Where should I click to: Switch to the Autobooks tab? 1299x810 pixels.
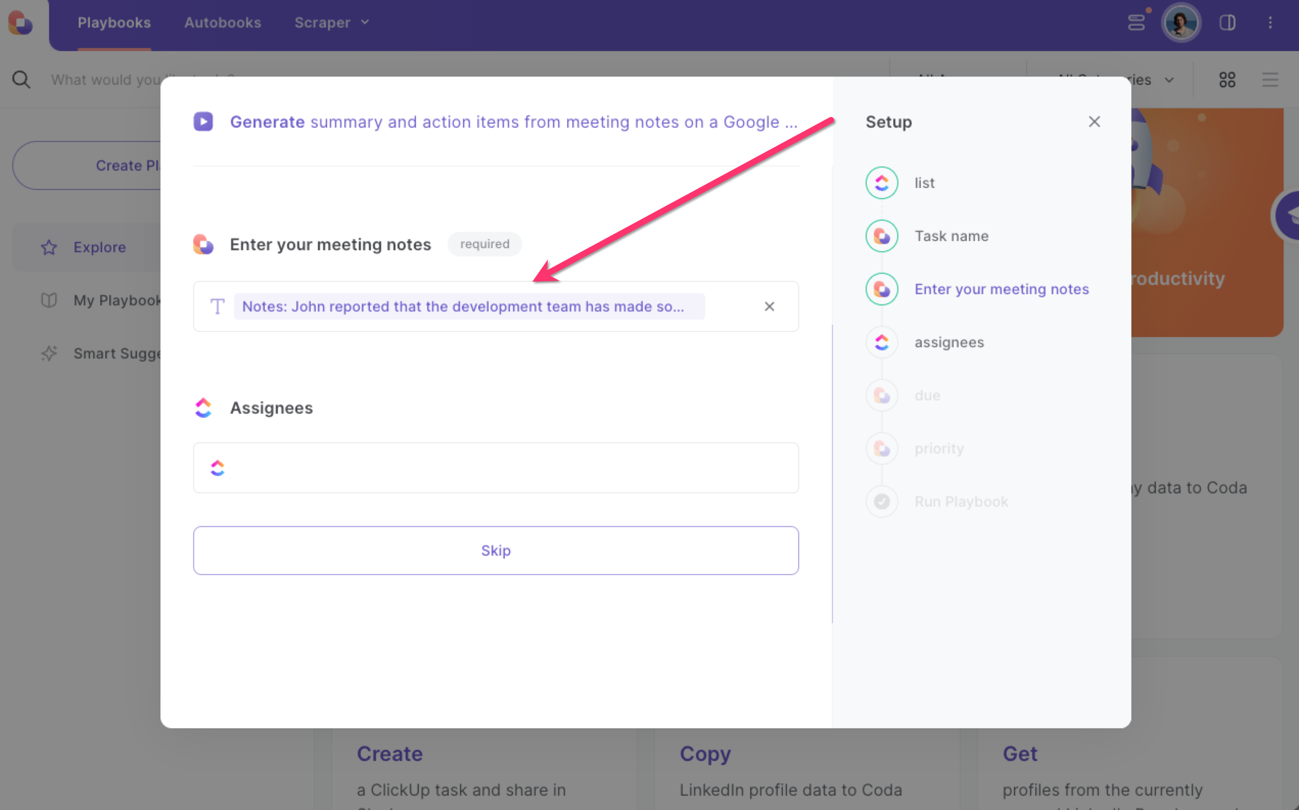click(x=222, y=22)
